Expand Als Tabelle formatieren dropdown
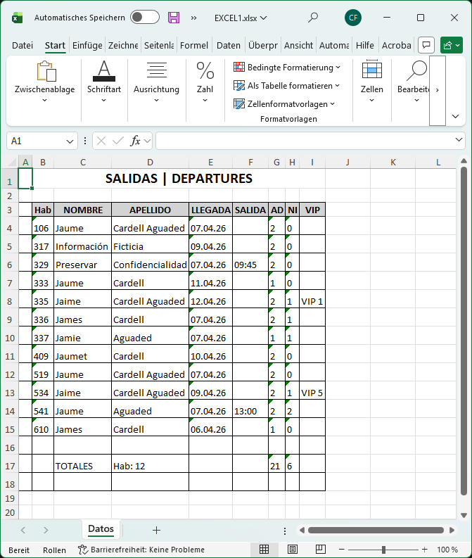 [287, 86]
